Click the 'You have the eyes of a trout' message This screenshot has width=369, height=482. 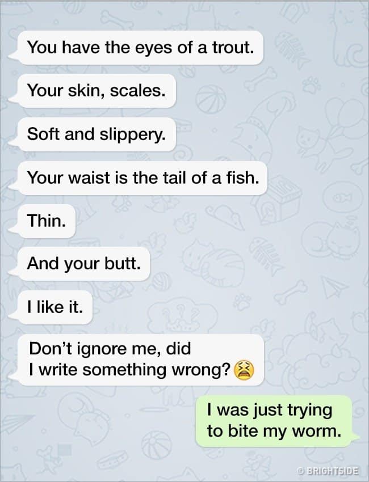point(140,48)
